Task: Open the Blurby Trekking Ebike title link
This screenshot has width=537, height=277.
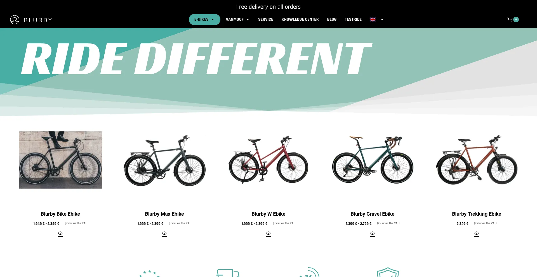Action: pyautogui.click(x=477, y=214)
